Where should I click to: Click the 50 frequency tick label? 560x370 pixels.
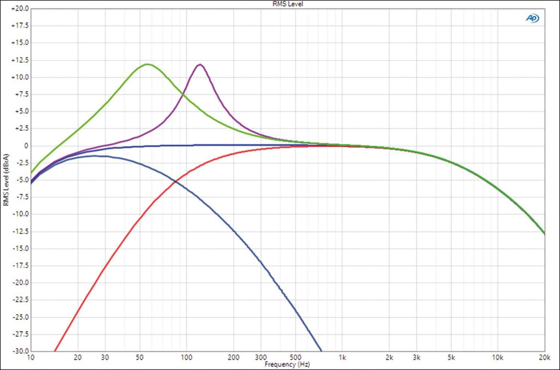click(x=140, y=357)
